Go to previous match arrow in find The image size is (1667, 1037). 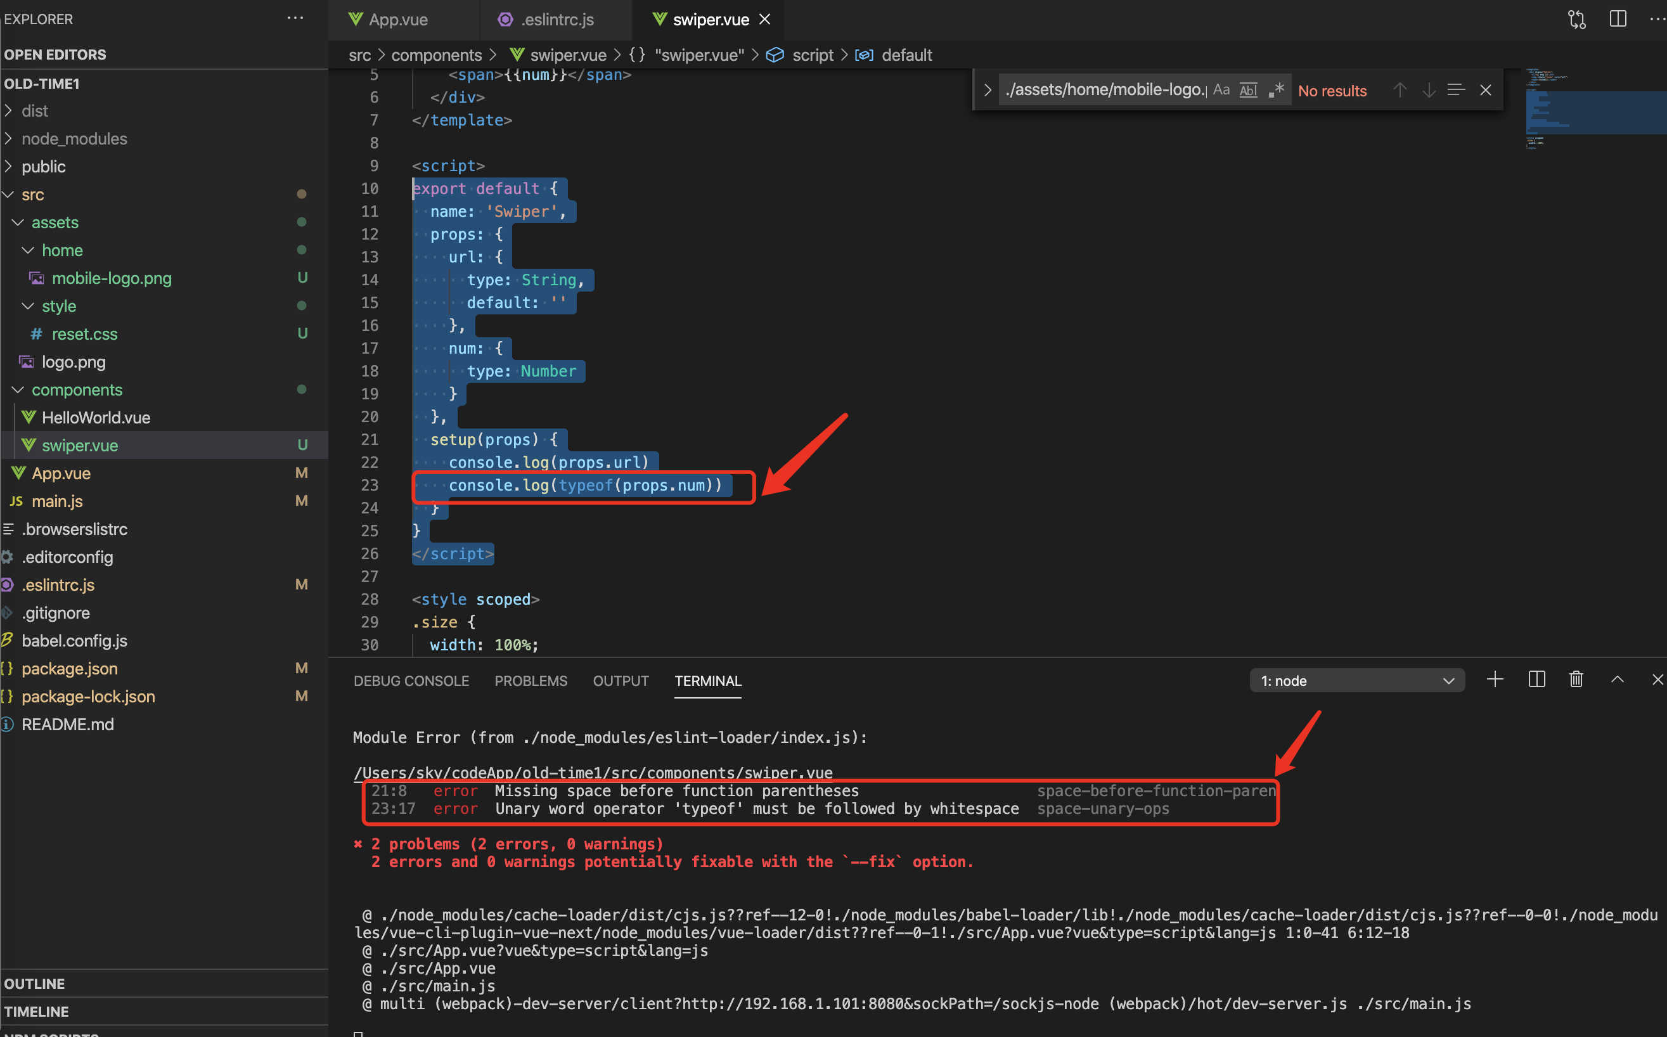click(x=1400, y=90)
